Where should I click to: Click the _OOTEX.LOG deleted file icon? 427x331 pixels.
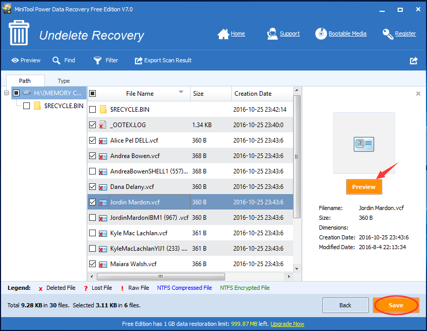click(x=103, y=125)
